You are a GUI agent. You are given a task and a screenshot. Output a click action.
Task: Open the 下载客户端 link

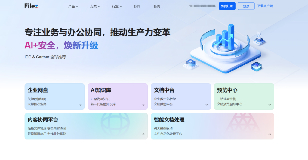click(265, 6)
